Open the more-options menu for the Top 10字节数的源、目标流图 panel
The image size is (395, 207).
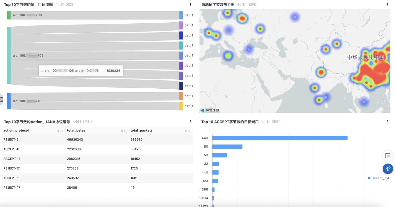pyautogui.click(x=190, y=4)
